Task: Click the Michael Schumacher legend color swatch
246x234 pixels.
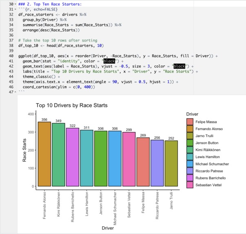Action: tap(190, 164)
